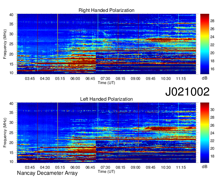The height and width of the screenshot is (177, 218).
Task: Click the 40 MHz tick on Left Handed plot
Action: (11, 104)
